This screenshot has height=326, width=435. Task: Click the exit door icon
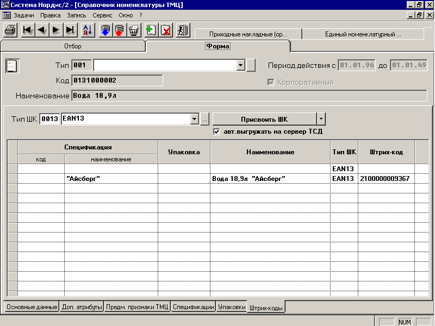tap(183, 30)
